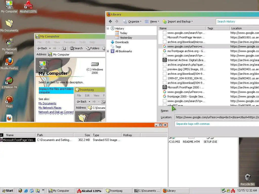Open the Back button dropdown arrow in My Computer

click(50, 48)
